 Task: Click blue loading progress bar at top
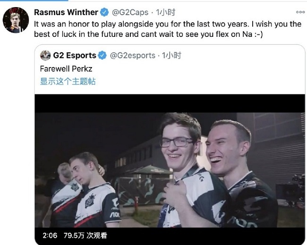[x=34, y=0]
